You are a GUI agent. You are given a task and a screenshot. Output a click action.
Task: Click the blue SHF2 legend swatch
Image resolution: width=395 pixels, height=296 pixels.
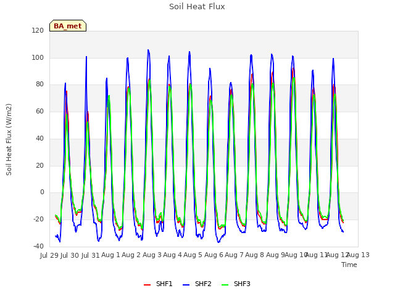pyautogui.click(x=186, y=285)
